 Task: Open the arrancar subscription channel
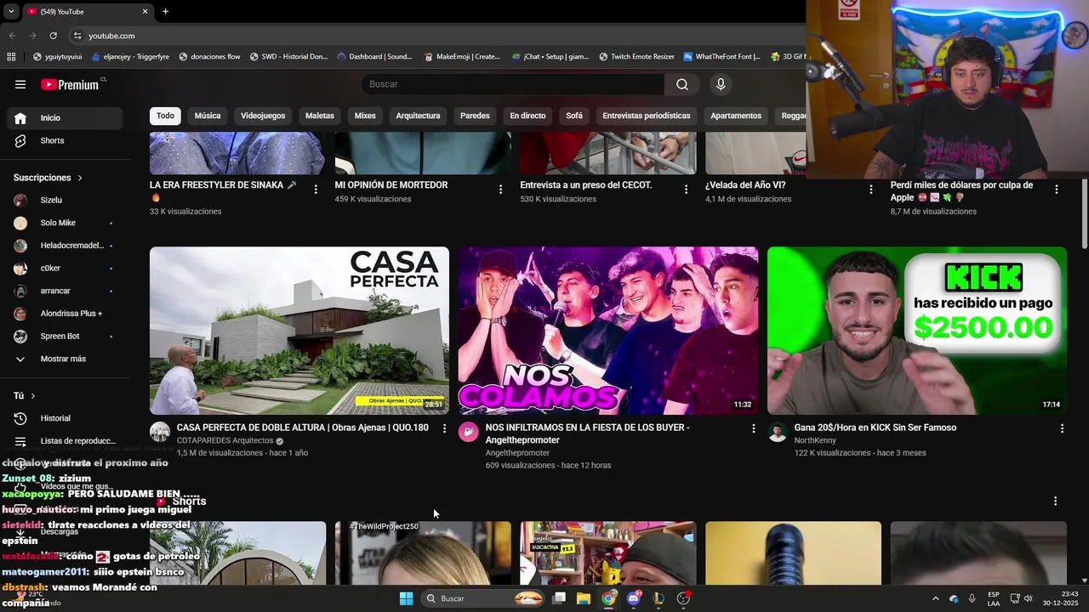coord(65,291)
